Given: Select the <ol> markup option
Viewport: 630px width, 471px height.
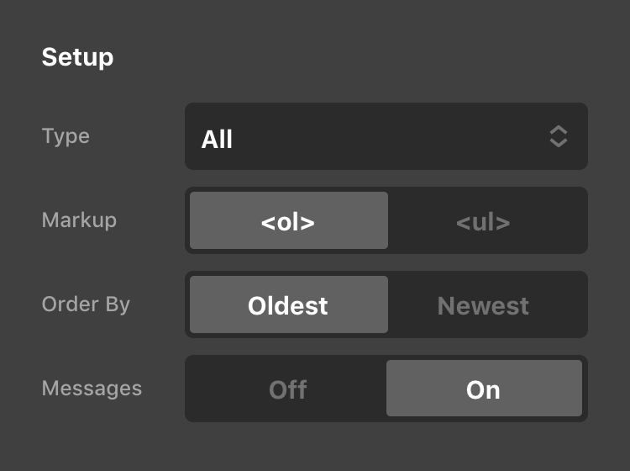Looking at the screenshot, I should click(288, 221).
